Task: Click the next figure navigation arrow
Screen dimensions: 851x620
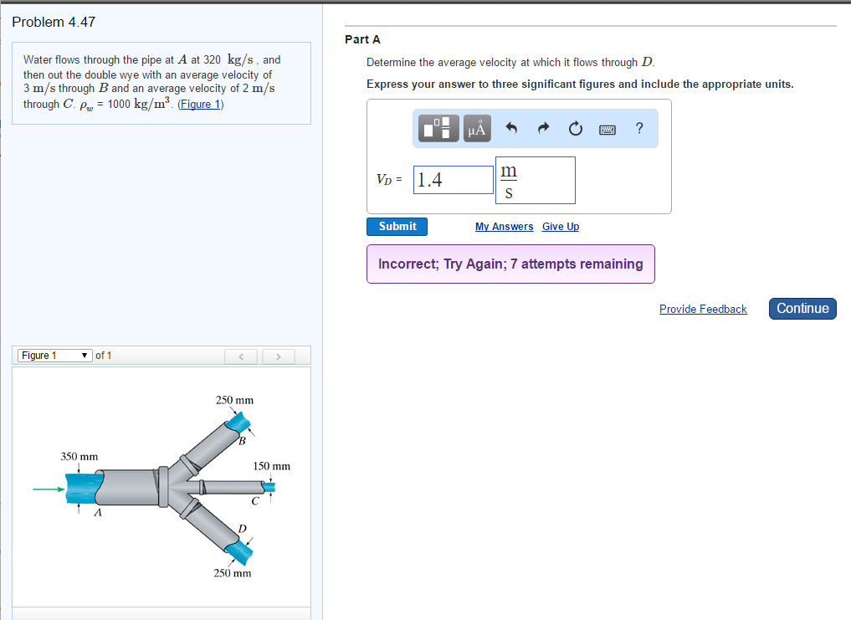Action: pyautogui.click(x=278, y=356)
